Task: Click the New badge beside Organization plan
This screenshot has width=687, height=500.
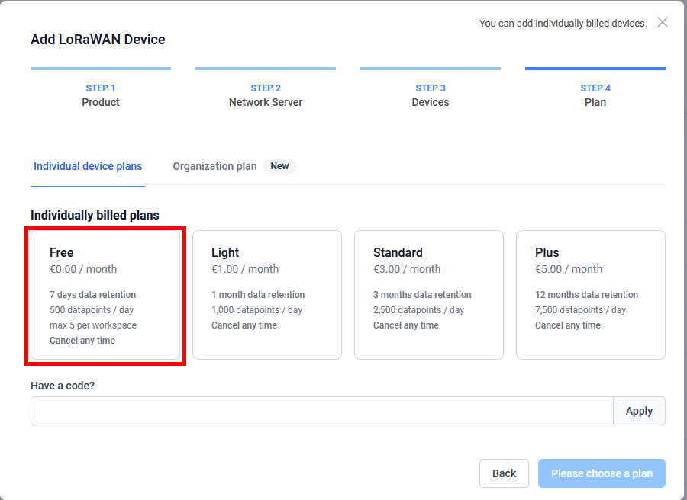Action: tap(279, 166)
